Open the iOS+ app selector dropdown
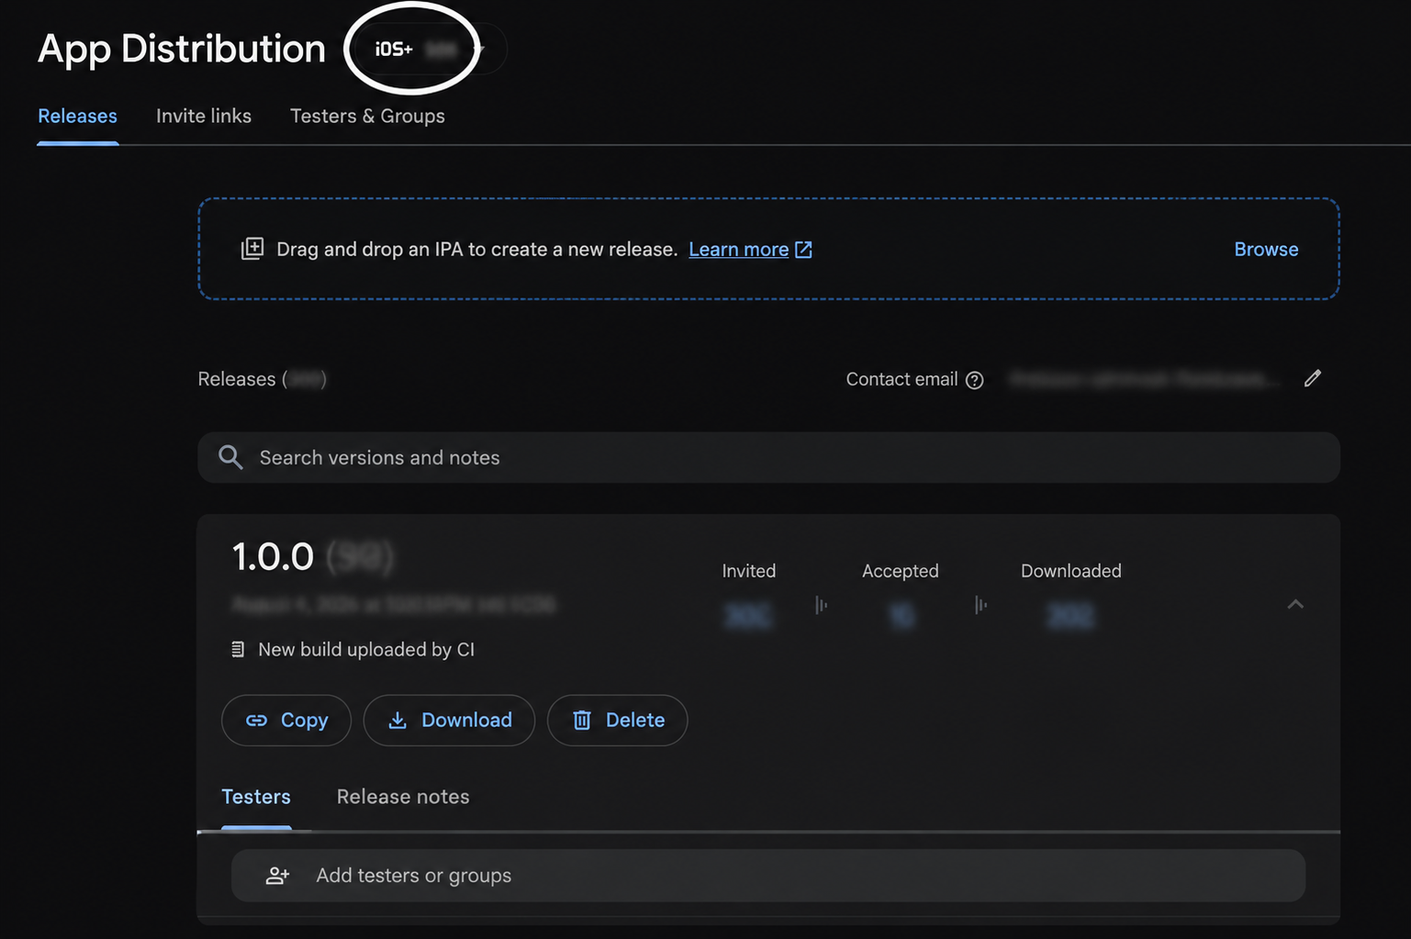Viewport: 1411px width, 939px height. click(427, 49)
